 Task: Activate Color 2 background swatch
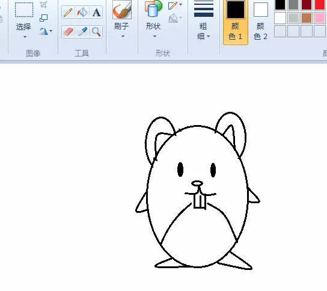(261, 10)
